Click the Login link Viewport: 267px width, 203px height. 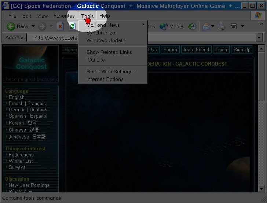(x=221, y=50)
